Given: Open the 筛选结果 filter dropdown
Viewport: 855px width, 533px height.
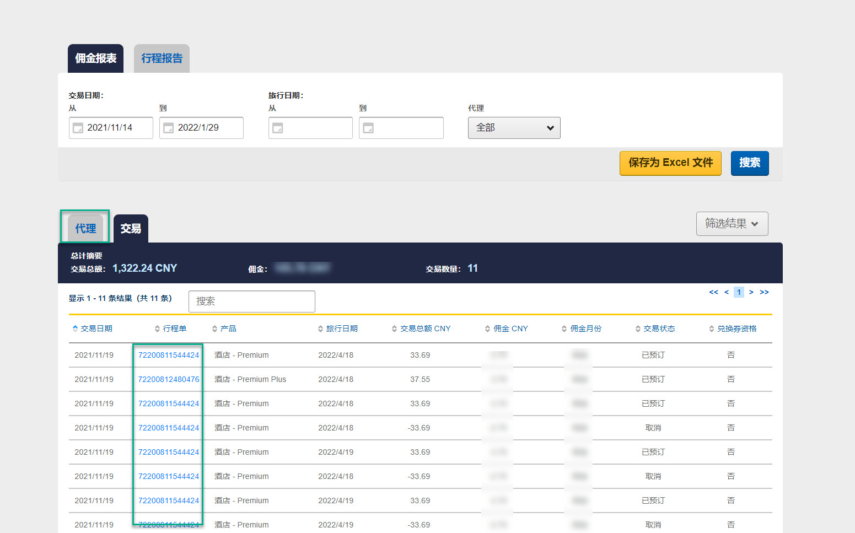Looking at the screenshot, I should 732,224.
